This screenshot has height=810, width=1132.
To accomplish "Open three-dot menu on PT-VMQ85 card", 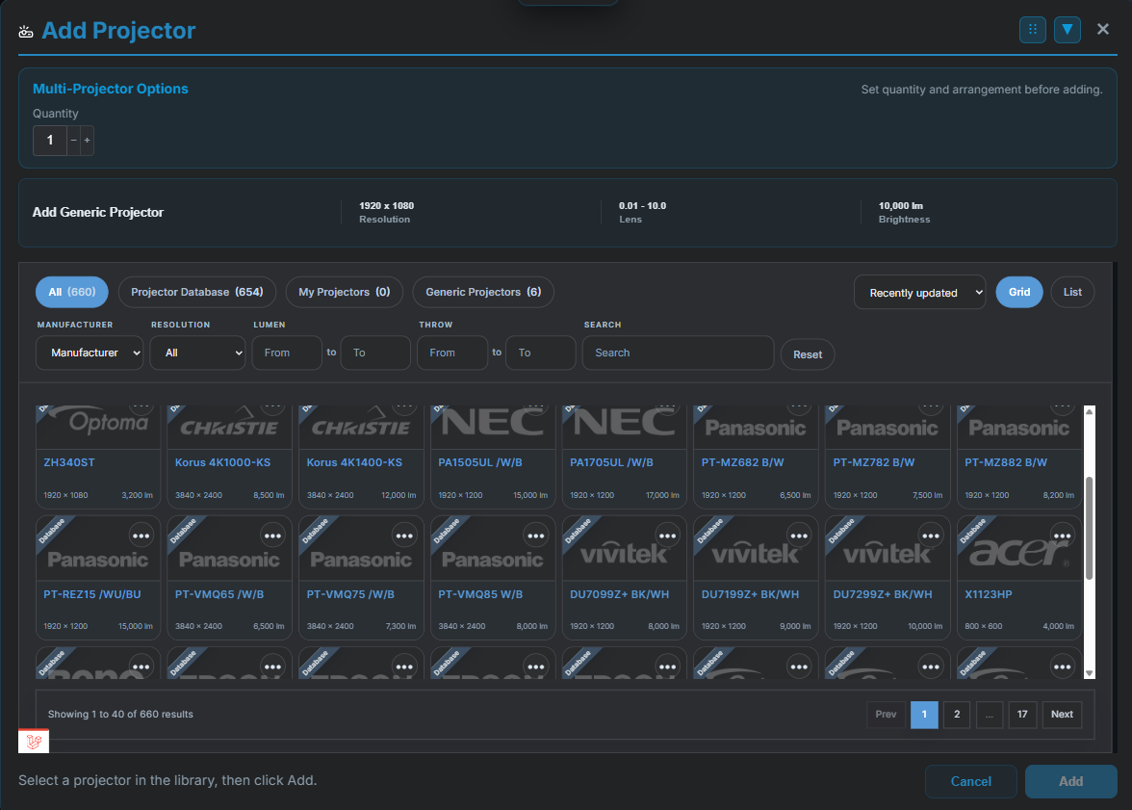I will 536,536.
